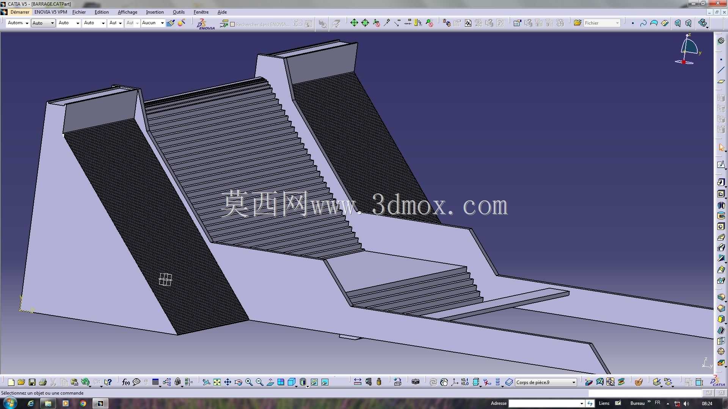Open the third Auto dropdown
Image resolution: width=728 pixels, height=409 pixels.
[x=69, y=23]
